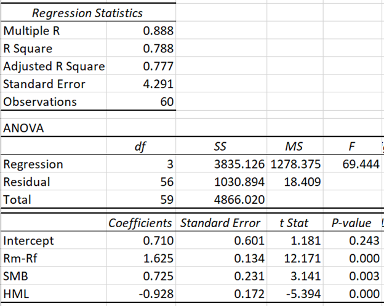Select HML standard error 0.172
This screenshot has height=306, width=384.
point(249,294)
